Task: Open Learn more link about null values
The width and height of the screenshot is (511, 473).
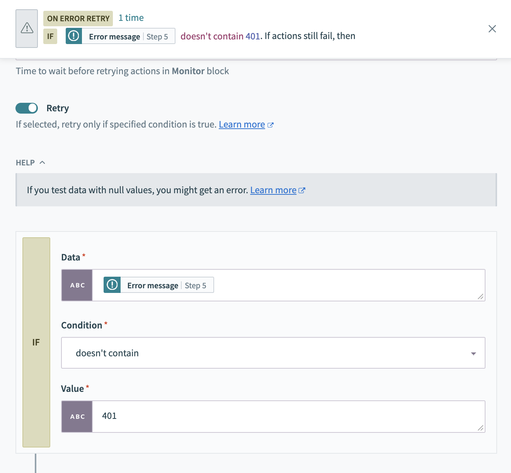Action: [x=273, y=191]
